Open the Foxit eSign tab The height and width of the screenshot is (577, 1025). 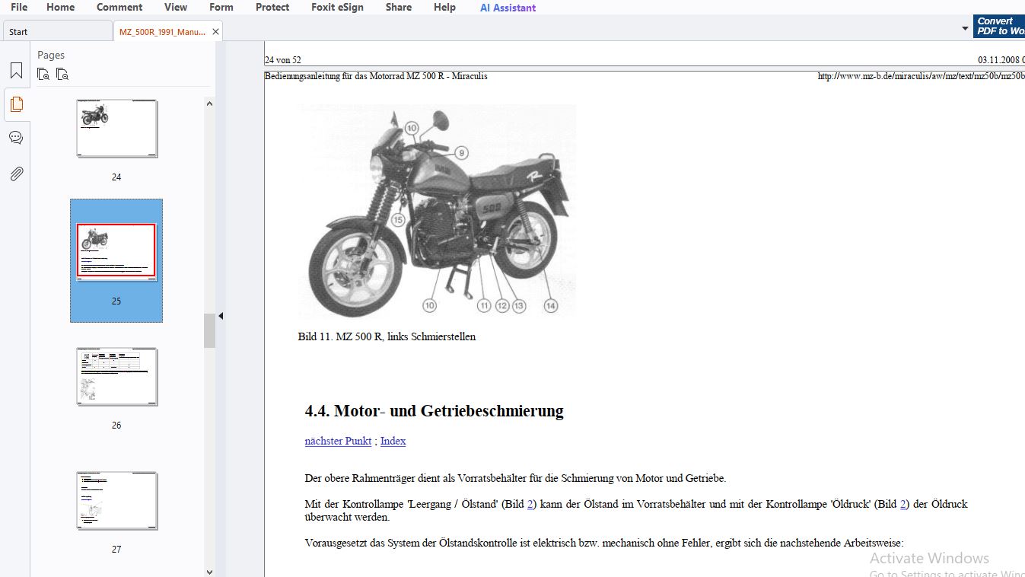(x=337, y=8)
